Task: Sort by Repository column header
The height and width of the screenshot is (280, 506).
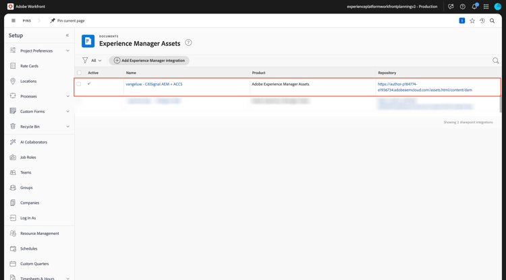Action: pos(387,73)
